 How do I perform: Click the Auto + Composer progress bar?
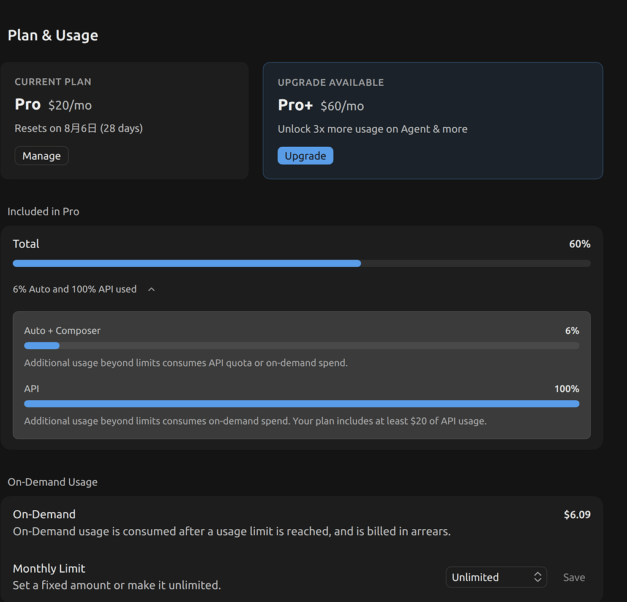(x=301, y=346)
